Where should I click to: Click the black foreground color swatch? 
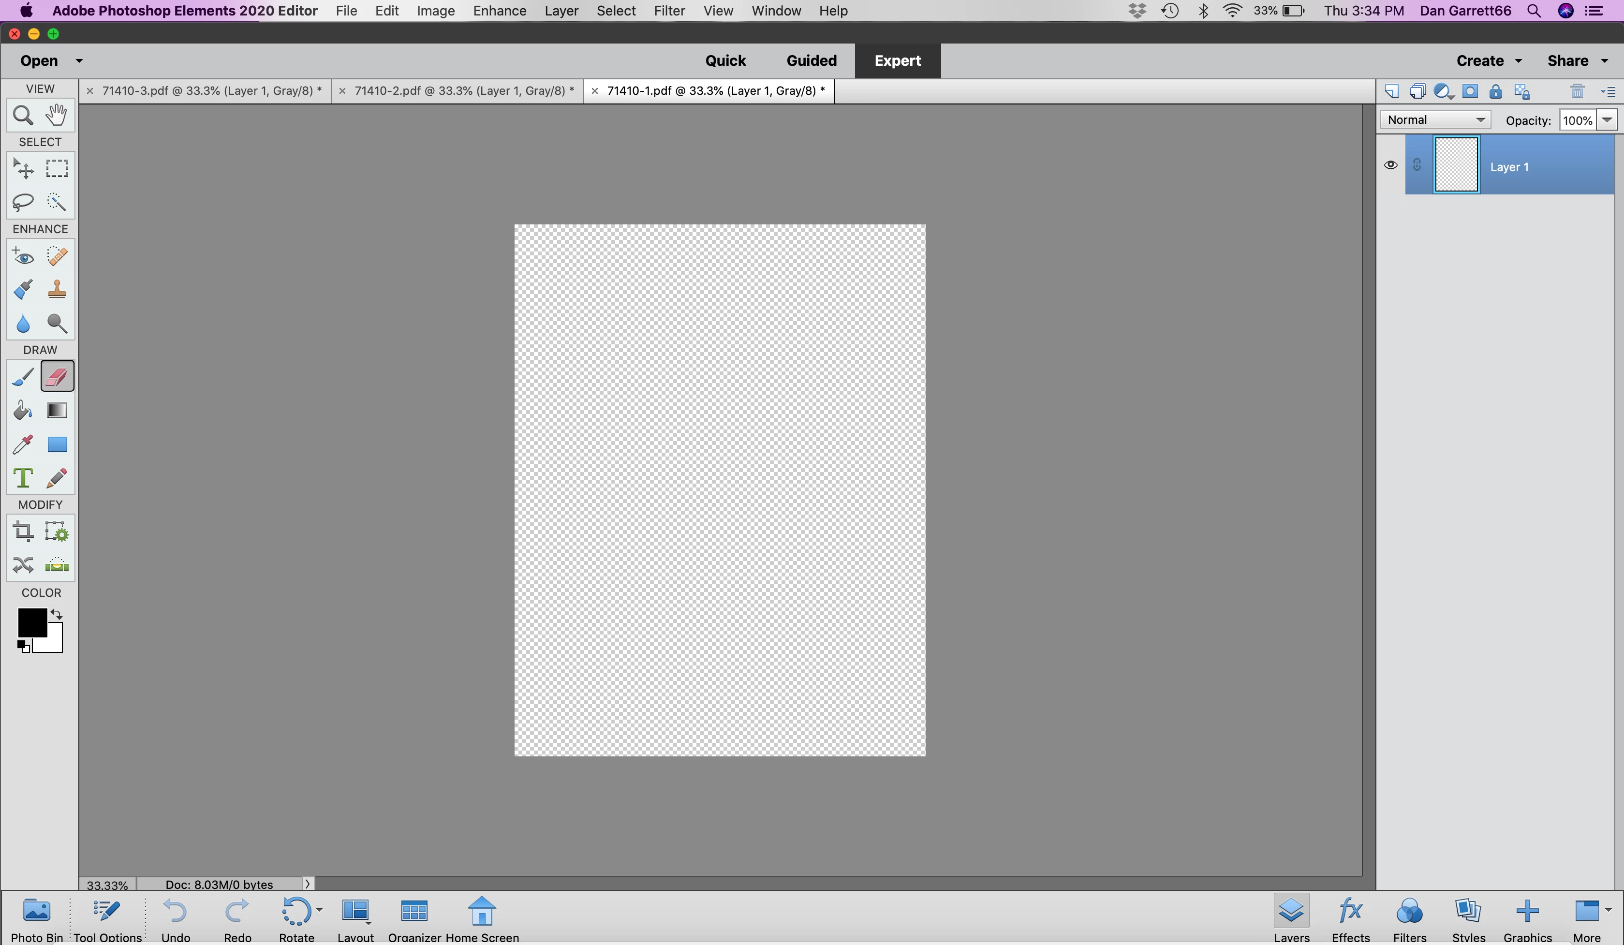pyautogui.click(x=31, y=622)
